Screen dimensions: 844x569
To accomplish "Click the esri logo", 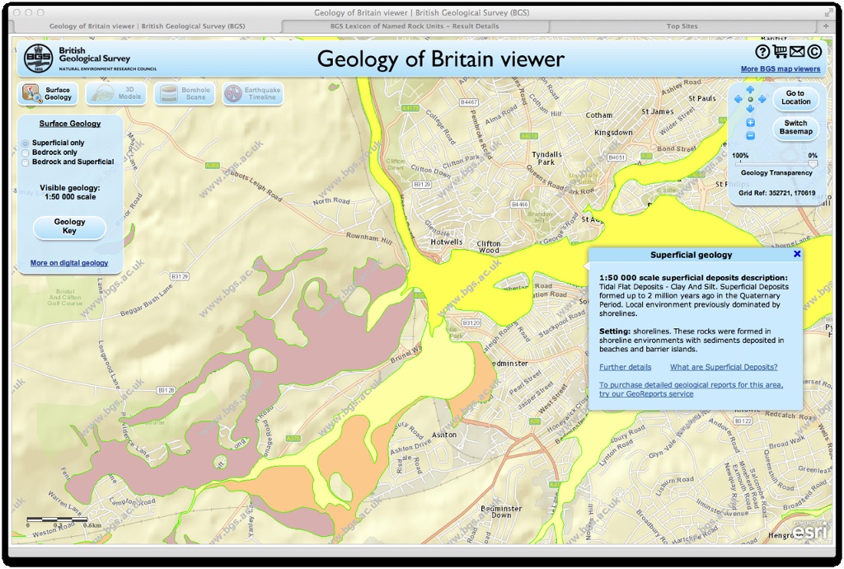I will tap(809, 531).
